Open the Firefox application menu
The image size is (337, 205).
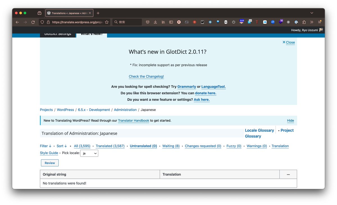(x=320, y=22)
